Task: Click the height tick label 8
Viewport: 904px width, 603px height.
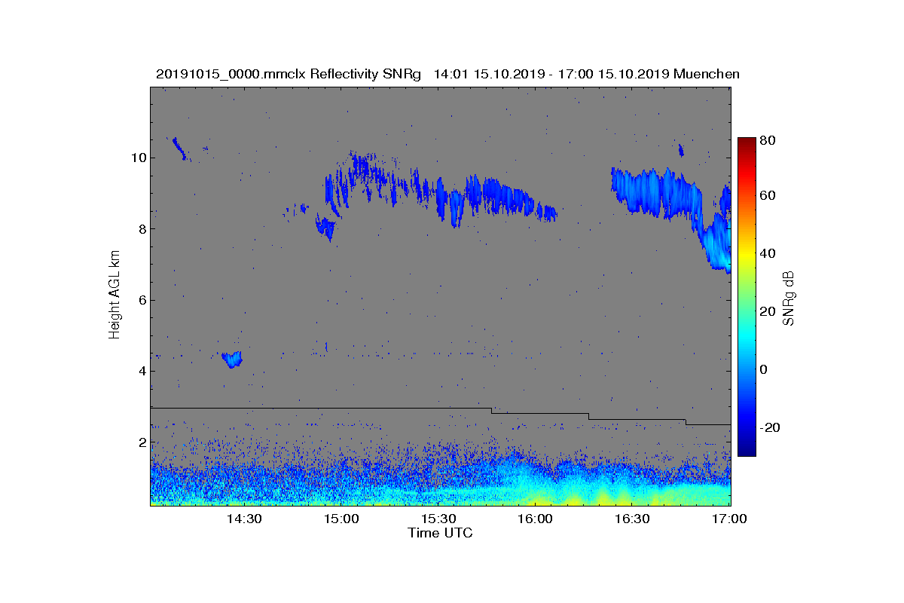Action: click(142, 229)
